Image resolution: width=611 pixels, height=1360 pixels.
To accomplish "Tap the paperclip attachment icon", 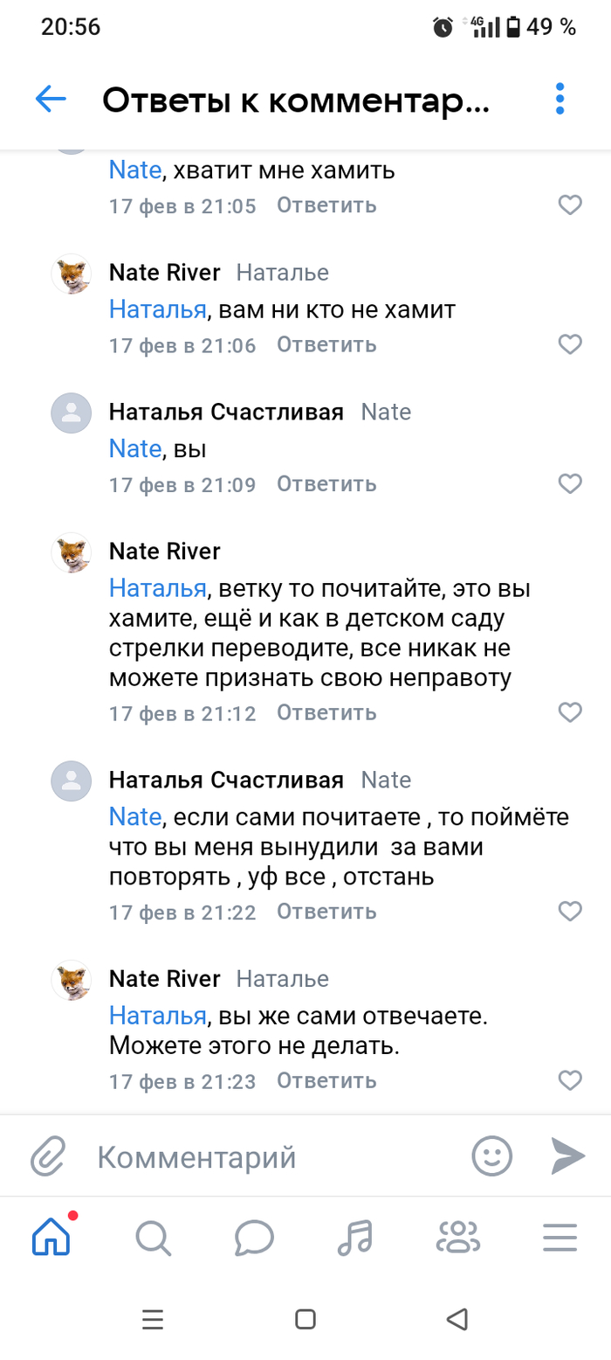I will click(x=48, y=1157).
